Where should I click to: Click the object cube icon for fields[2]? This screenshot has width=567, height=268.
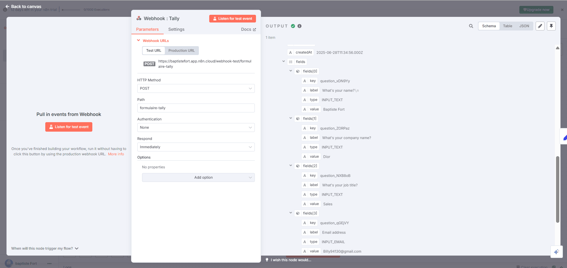point(298,166)
